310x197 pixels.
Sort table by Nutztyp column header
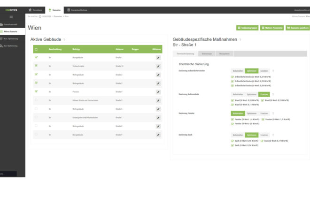[x=76, y=49]
